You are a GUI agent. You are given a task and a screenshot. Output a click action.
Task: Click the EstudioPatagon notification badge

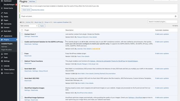16,4
